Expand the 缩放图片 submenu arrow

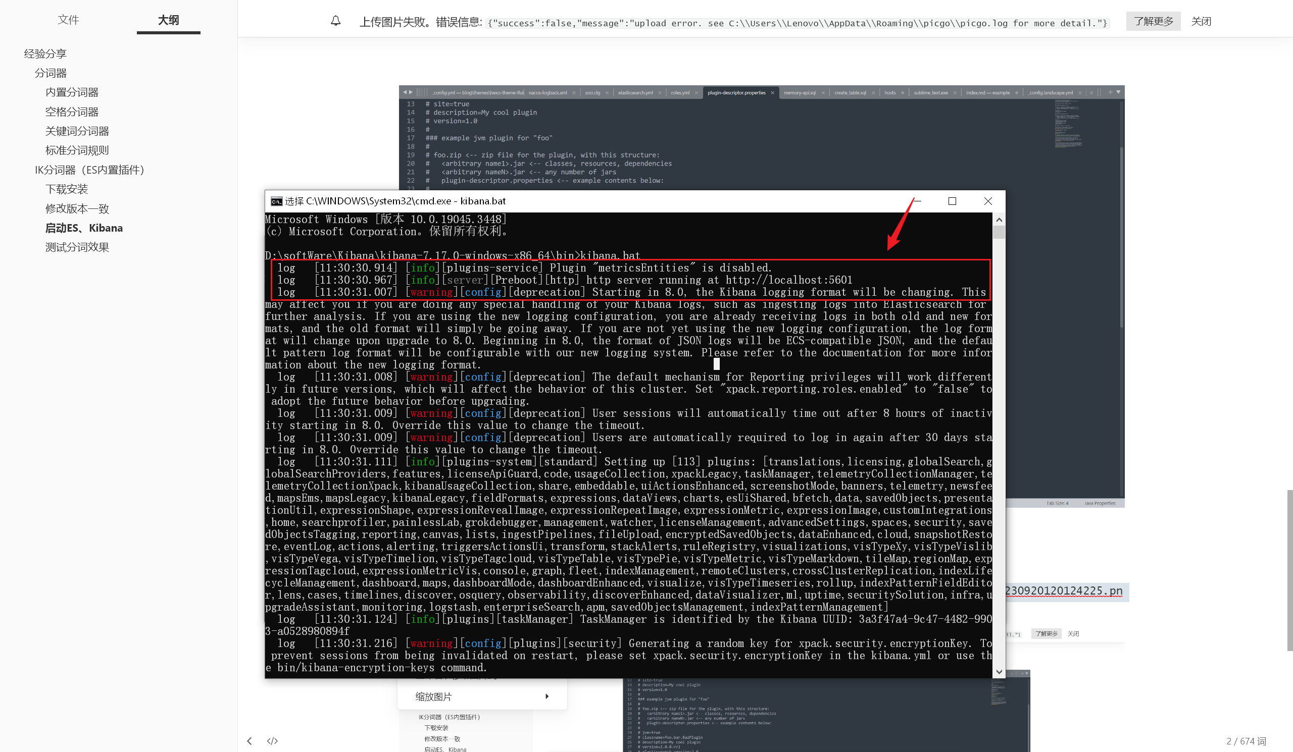coord(547,696)
